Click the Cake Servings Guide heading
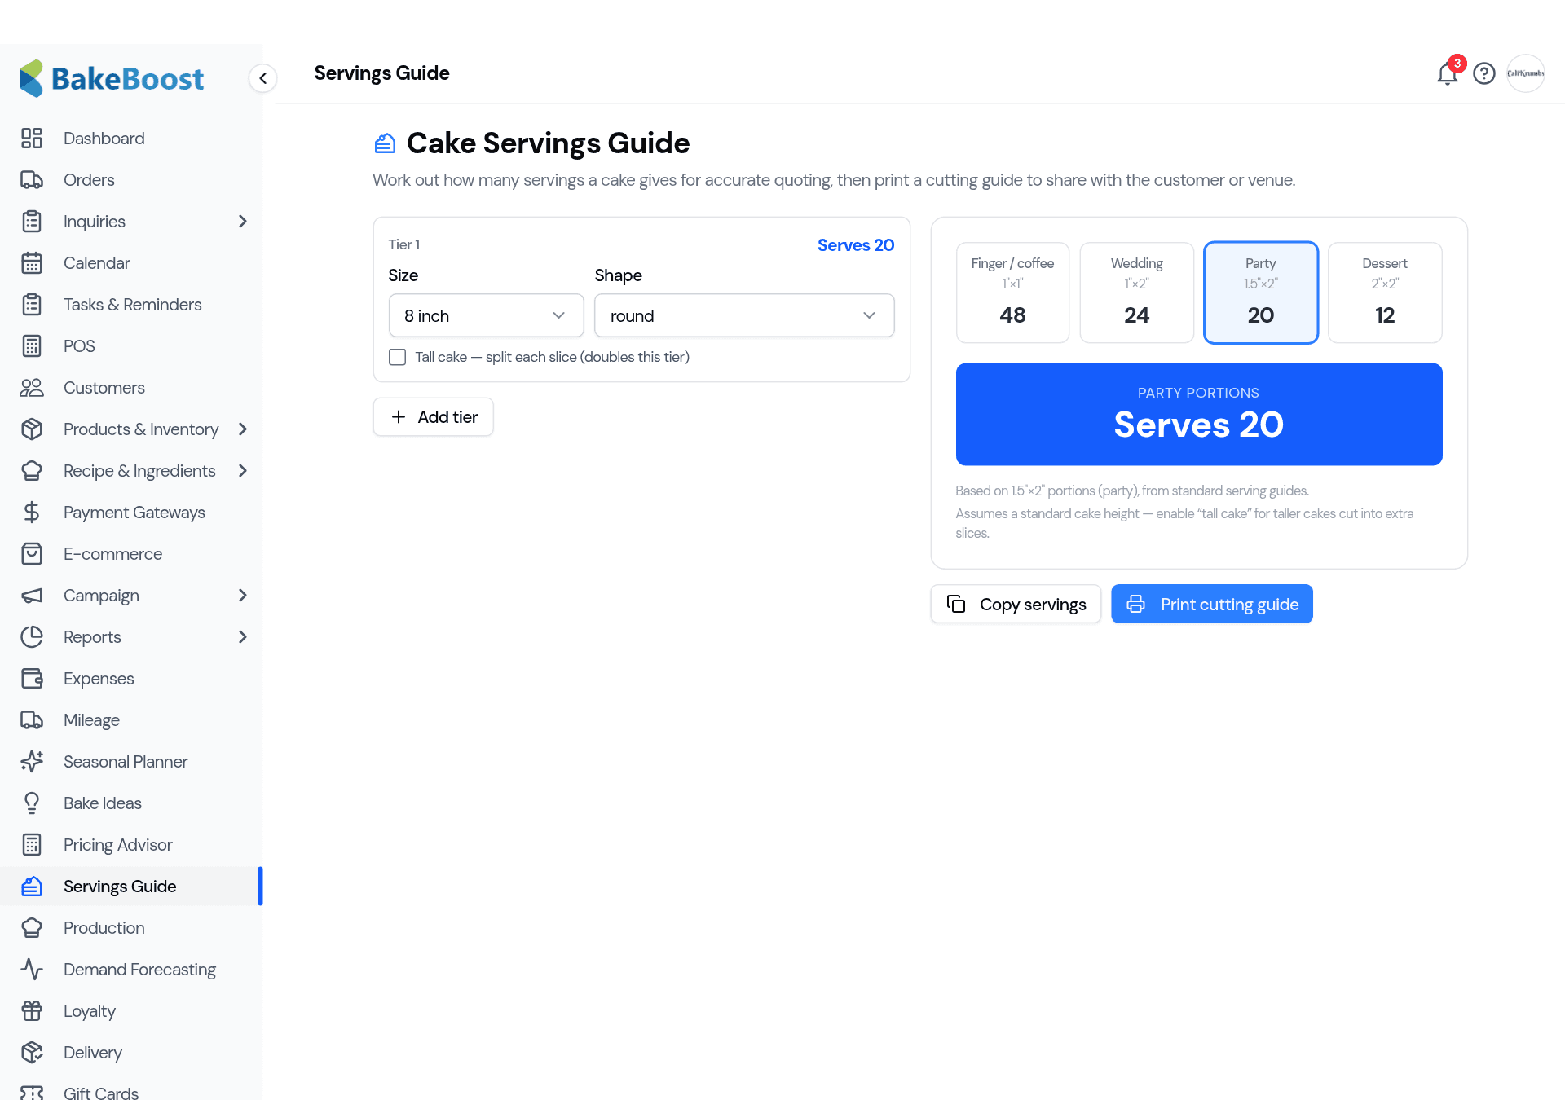The width and height of the screenshot is (1565, 1100). point(548,143)
